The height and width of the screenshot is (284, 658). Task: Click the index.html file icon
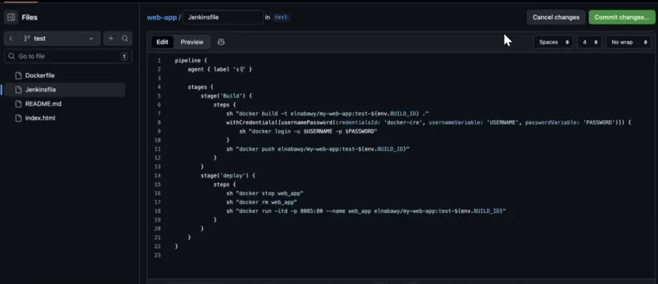click(18, 118)
